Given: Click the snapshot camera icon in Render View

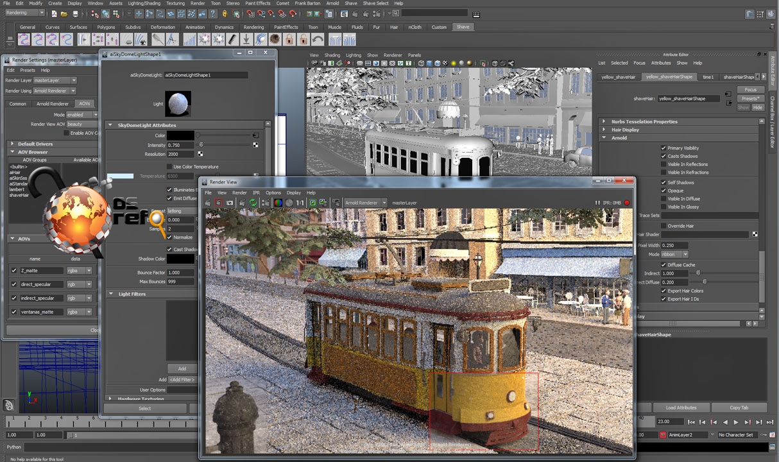Looking at the screenshot, I should coord(230,203).
